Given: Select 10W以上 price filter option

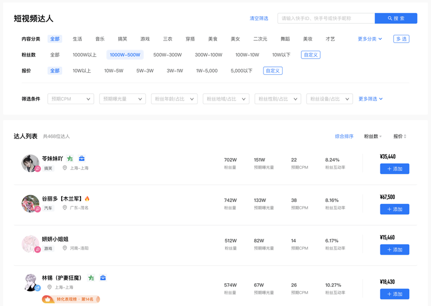Looking at the screenshot, I should (x=81, y=71).
